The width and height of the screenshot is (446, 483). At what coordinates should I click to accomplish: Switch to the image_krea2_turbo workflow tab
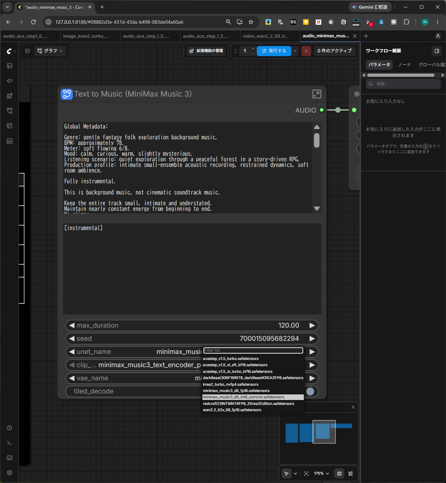90,36
